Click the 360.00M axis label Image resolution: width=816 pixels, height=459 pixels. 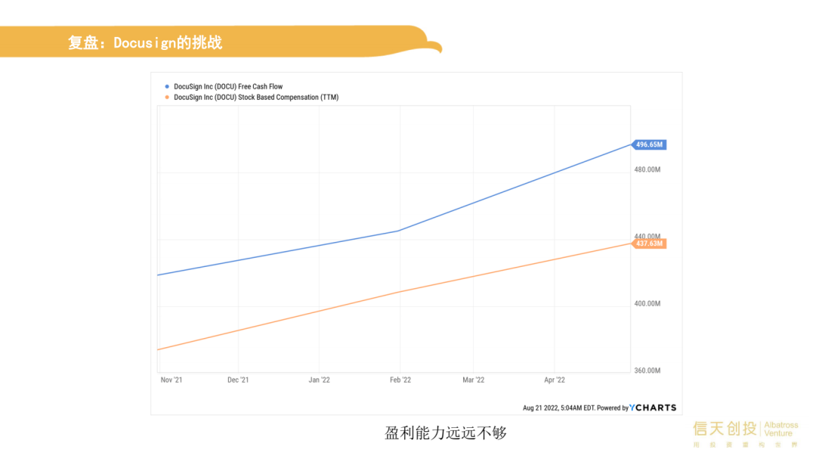click(647, 371)
